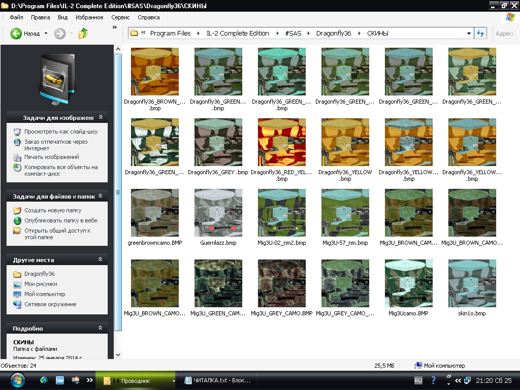Viewport: 520px width, 390px height.
Task: Click the sidebar scrollbar up arrow
Action: [x=118, y=49]
